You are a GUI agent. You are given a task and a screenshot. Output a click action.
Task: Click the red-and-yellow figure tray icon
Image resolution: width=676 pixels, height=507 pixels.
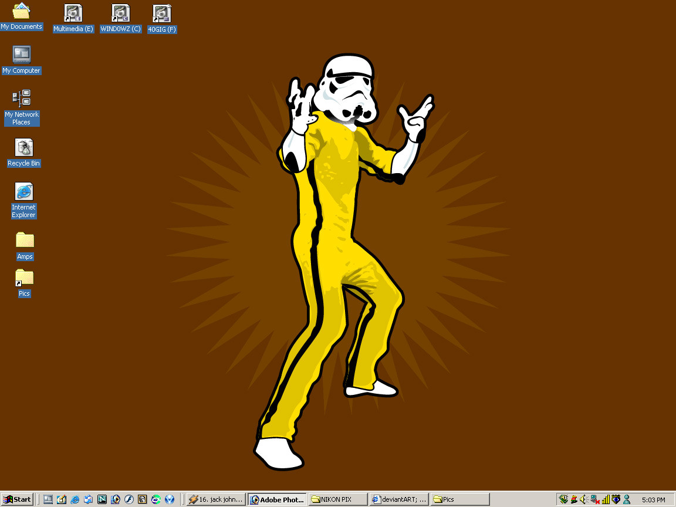pyautogui.click(x=574, y=499)
